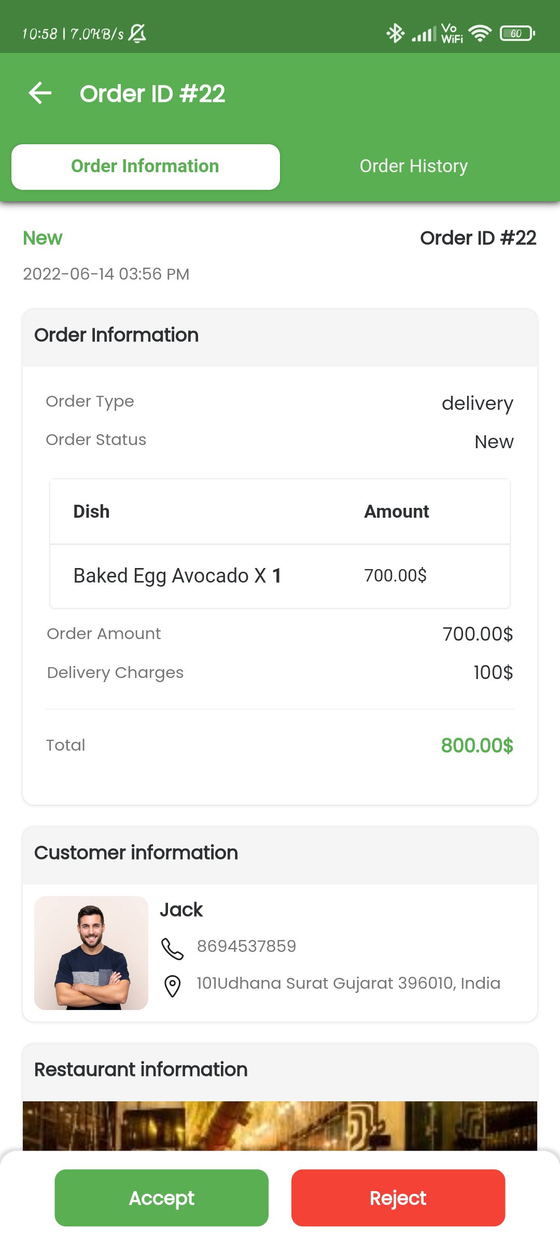Tap the WiFi status icon
The height and width of the screenshot is (1245, 560).
(x=480, y=34)
